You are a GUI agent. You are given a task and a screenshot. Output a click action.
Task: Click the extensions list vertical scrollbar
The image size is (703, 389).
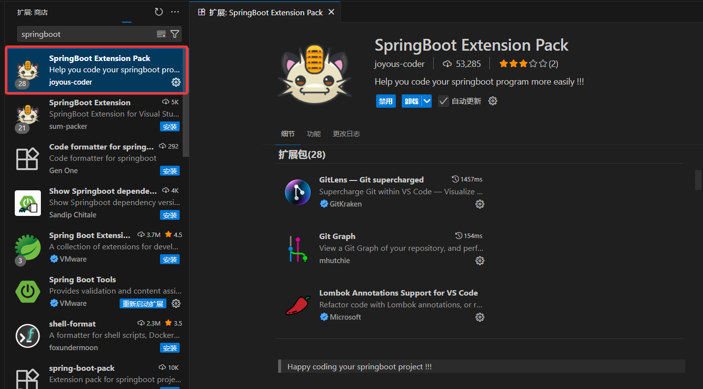pos(185,103)
